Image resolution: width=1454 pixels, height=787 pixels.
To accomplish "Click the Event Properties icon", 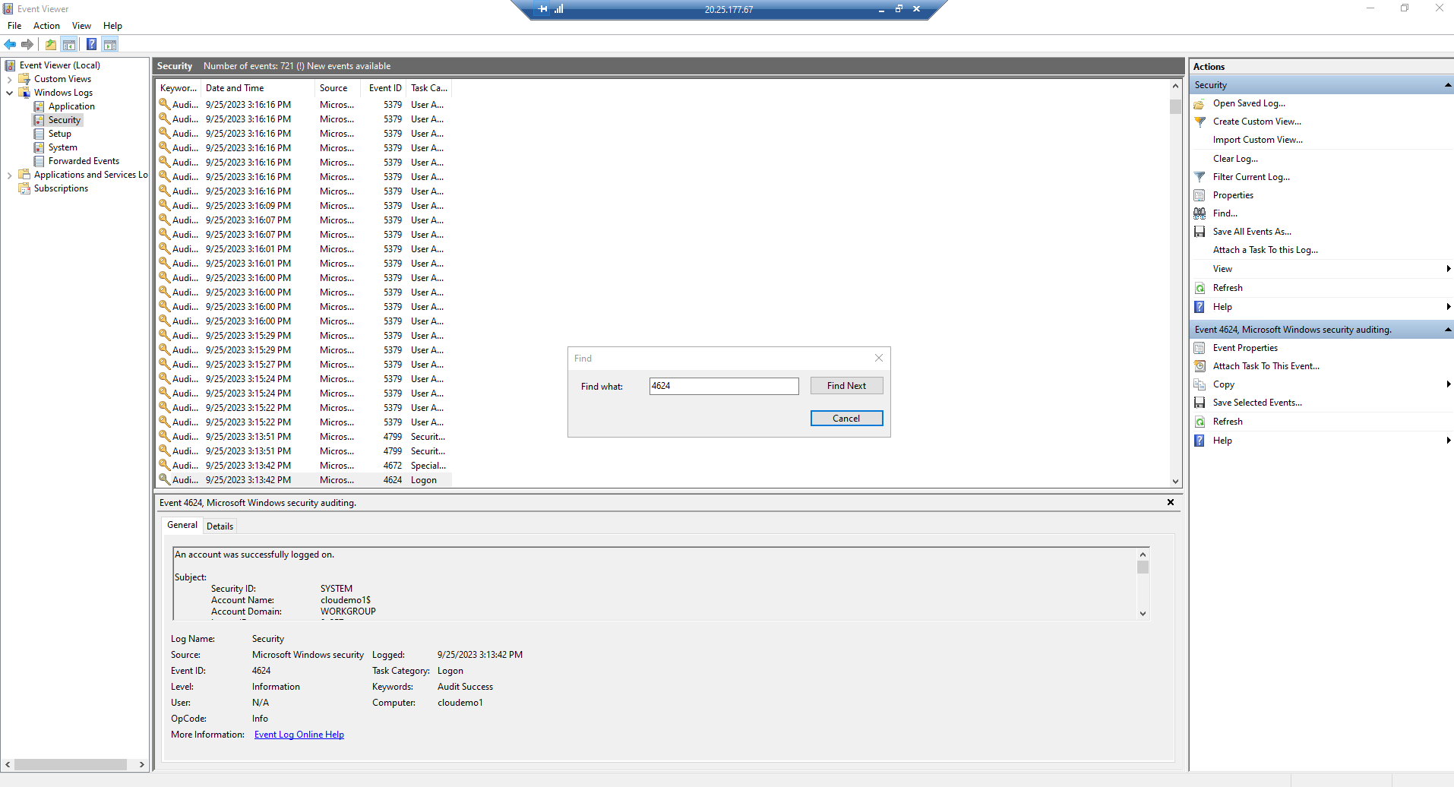I will click(1200, 348).
